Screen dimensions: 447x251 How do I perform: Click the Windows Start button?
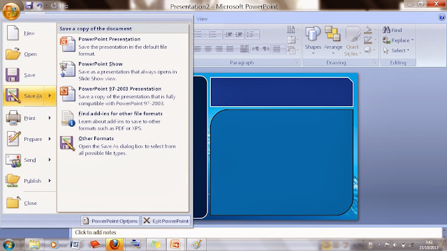click(x=8, y=245)
